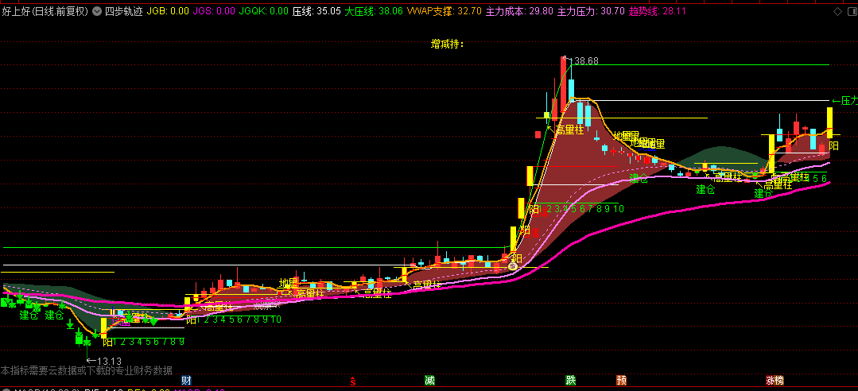Click the 四步轨迹 indicator name
The image size is (858, 391).
coord(122,11)
